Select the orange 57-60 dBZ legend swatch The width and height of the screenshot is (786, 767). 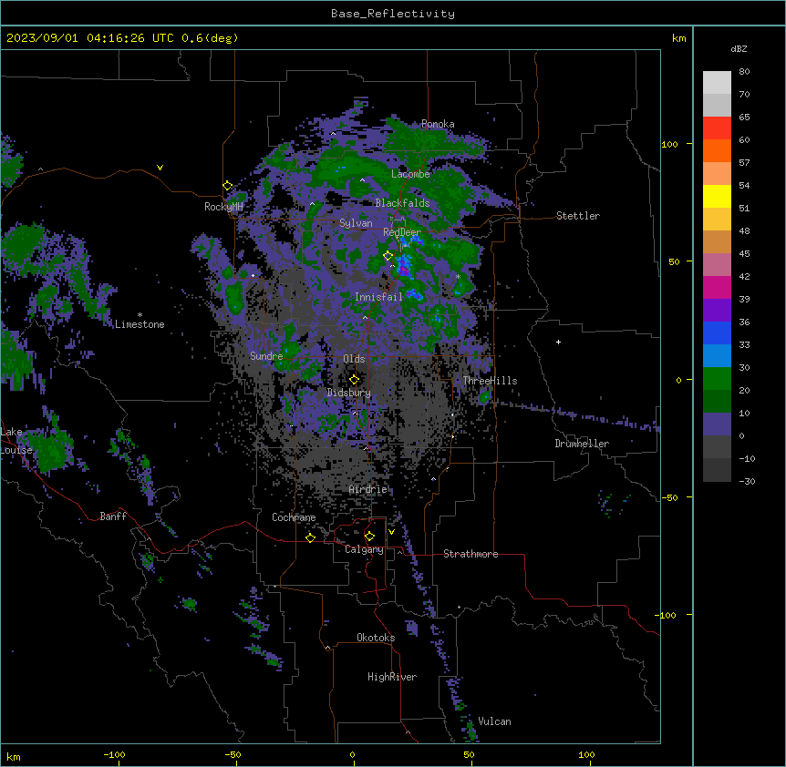pos(717,150)
